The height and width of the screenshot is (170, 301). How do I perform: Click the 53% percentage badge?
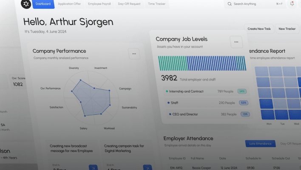pyautogui.click(x=244, y=103)
